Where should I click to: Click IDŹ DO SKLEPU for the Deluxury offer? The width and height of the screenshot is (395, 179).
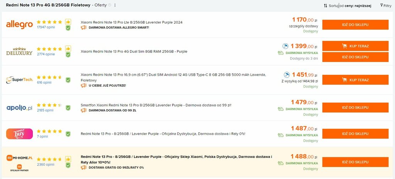pyautogui.click(x=355, y=57)
